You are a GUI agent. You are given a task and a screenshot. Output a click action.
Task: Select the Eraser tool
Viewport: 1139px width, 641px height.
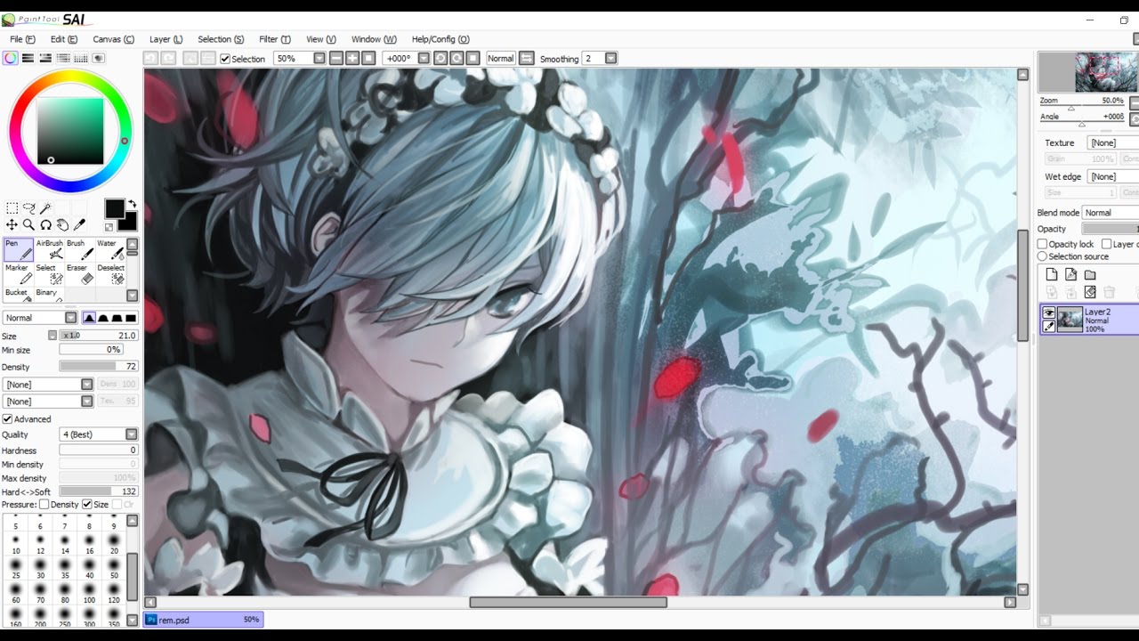80,274
